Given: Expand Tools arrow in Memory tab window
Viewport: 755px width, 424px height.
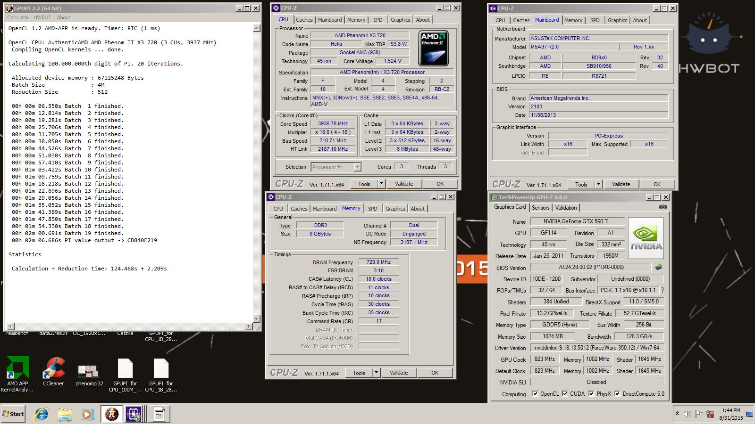Looking at the screenshot, I should click(x=376, y=373).
